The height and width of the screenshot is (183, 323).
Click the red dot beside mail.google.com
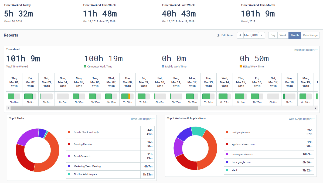tap(227, 132)
